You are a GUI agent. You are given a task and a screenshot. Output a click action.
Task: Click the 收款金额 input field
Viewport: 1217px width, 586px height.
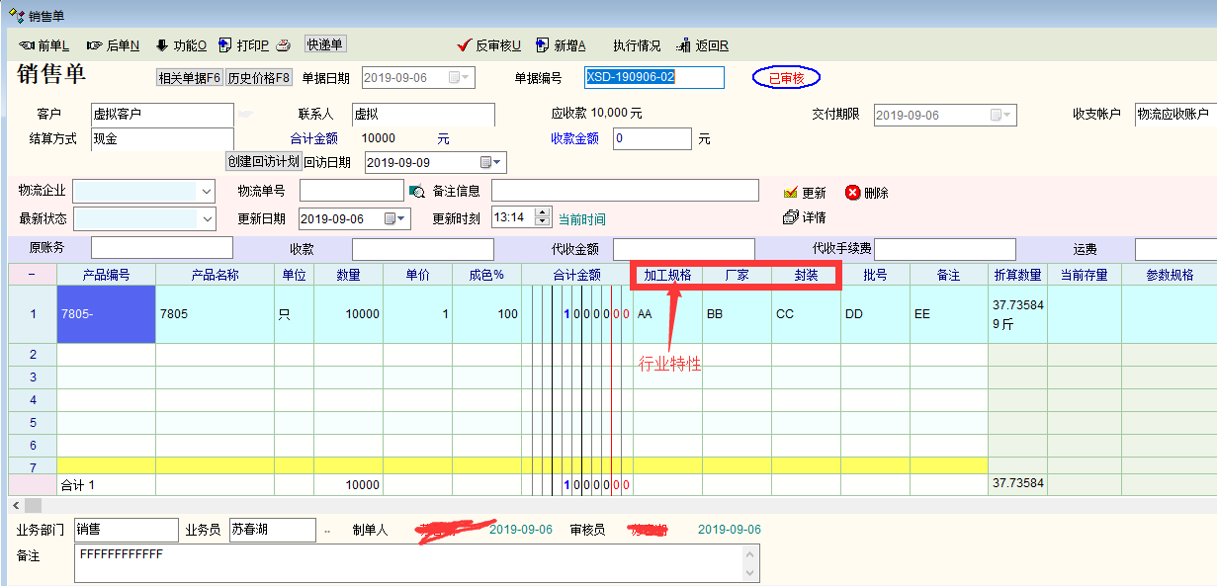tap(652, 139)
